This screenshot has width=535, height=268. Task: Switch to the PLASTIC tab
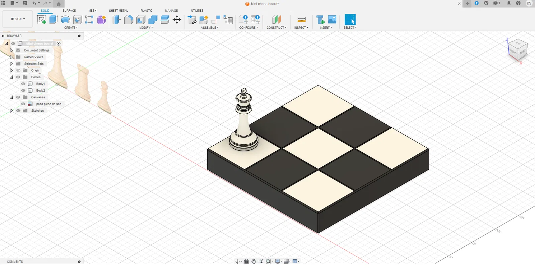click(146, 11)
